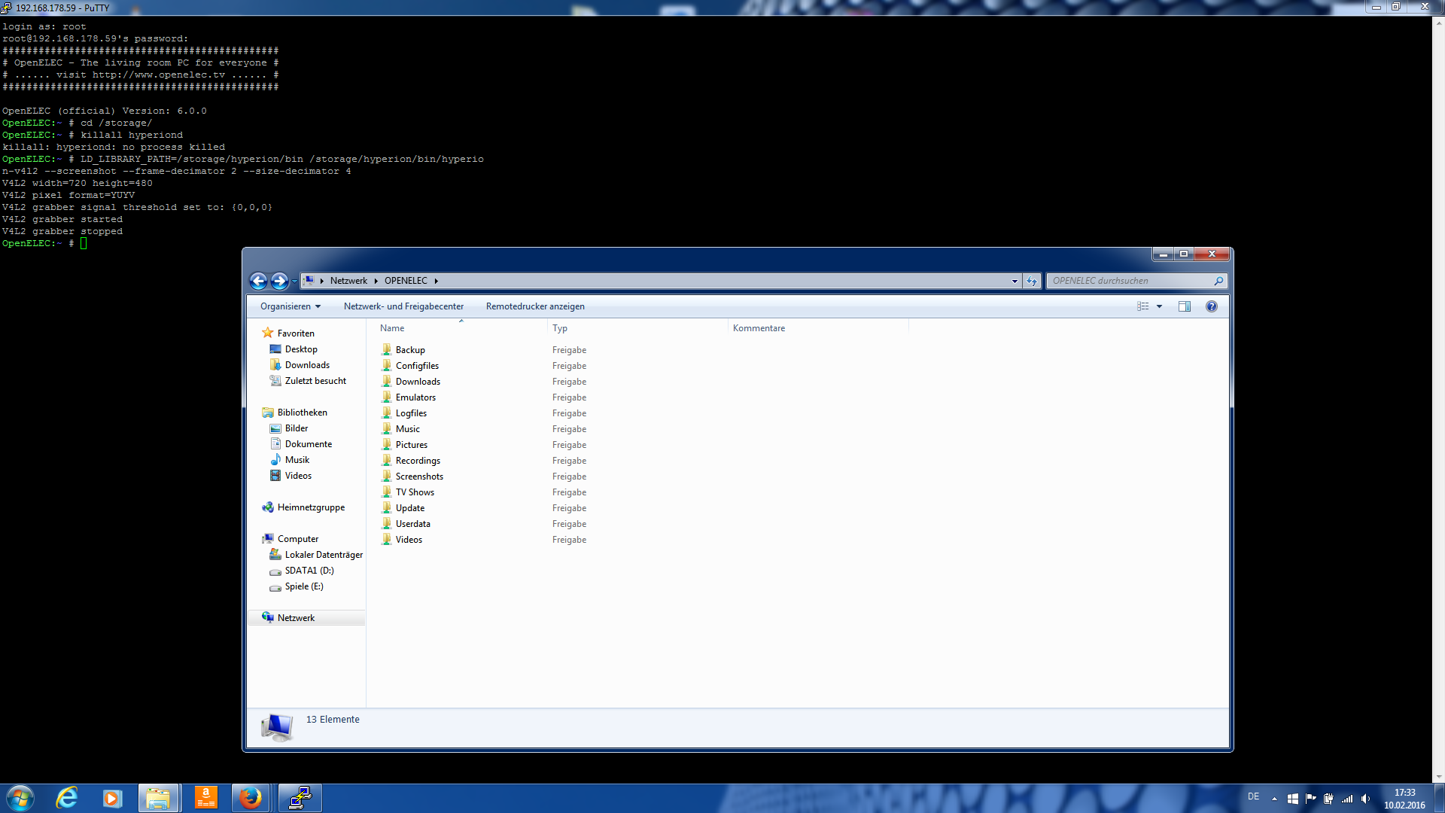
Task: Select the Configfiles shared folder
Action: click(x=416, y=366)
